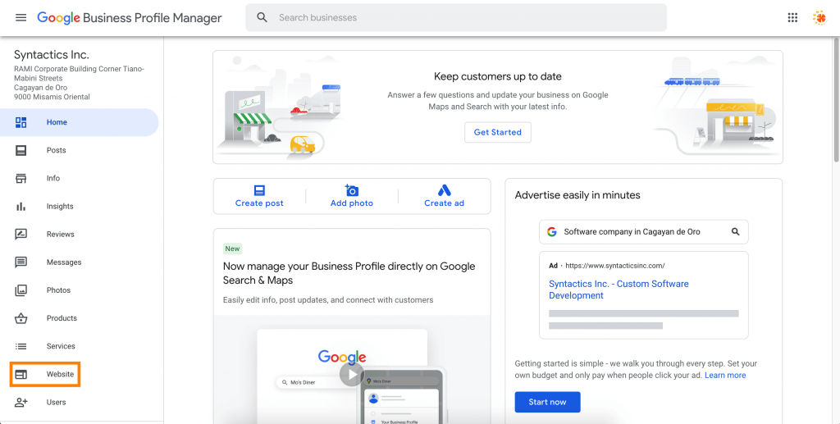This screenshot has width=840, height=424.
Task: Click the Syntactics Inc. business name
Action: 52,55
